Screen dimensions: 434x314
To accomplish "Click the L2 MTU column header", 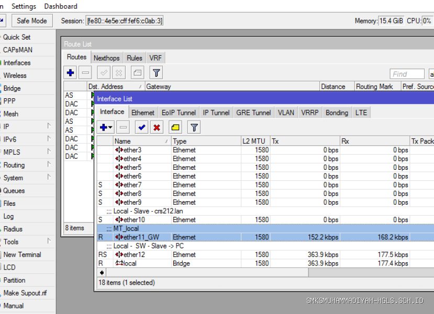I will (x=255, y=141).
